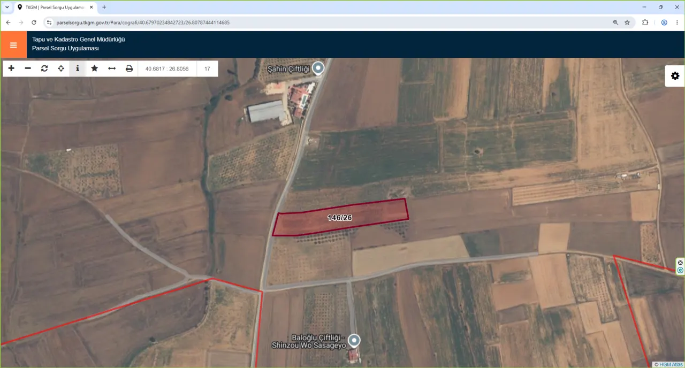
Task: Click the refresh map tool
Action: 44,68
